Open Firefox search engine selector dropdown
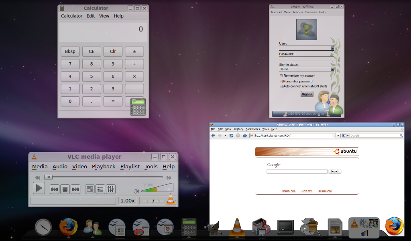 click(346, 136)
